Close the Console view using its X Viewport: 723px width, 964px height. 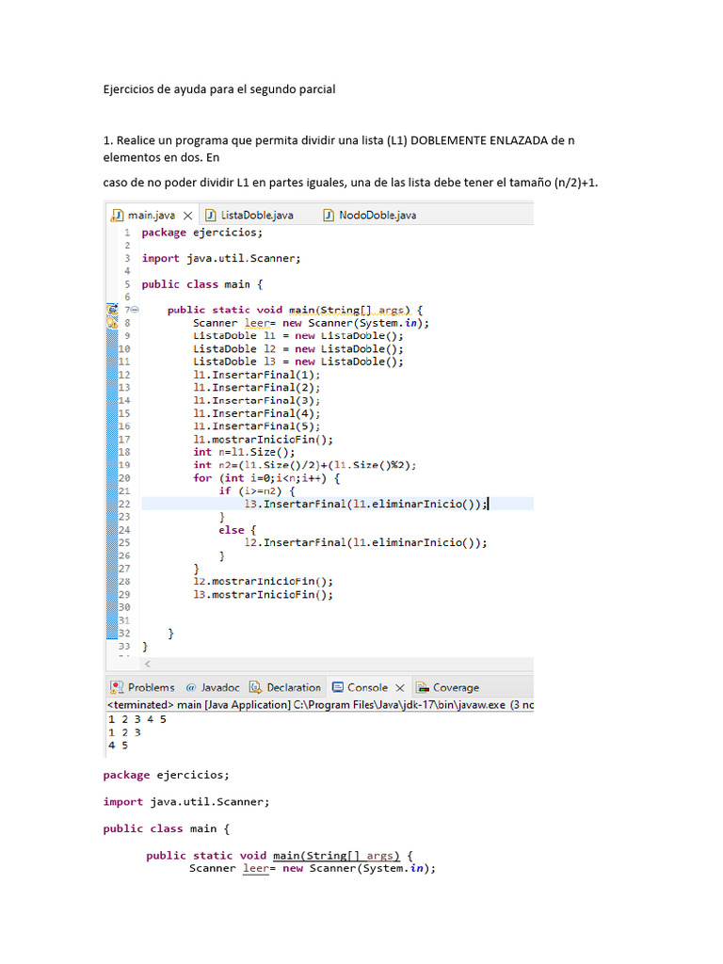399,688
